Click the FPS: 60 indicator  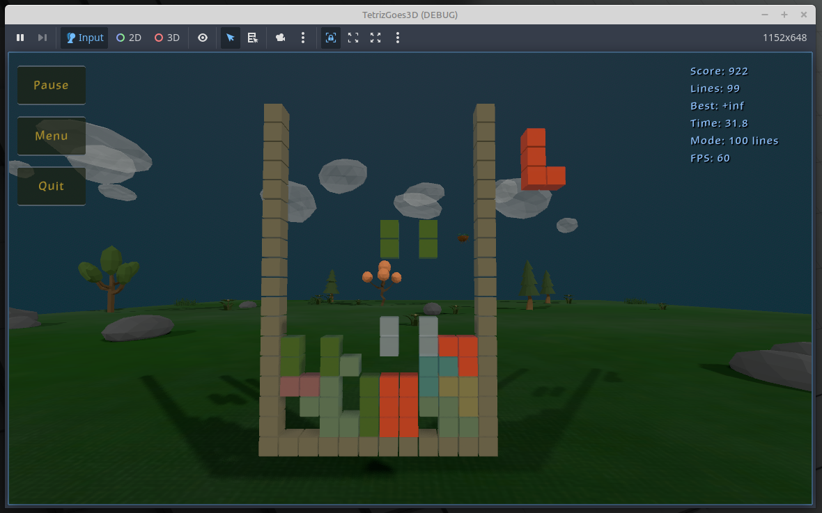[x=710, y=158]
